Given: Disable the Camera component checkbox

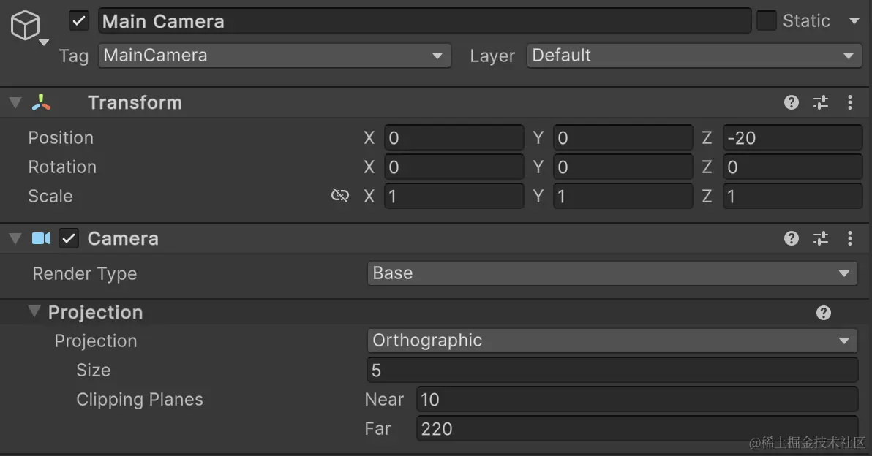Looking at the screenshot, I should [69, 238].
